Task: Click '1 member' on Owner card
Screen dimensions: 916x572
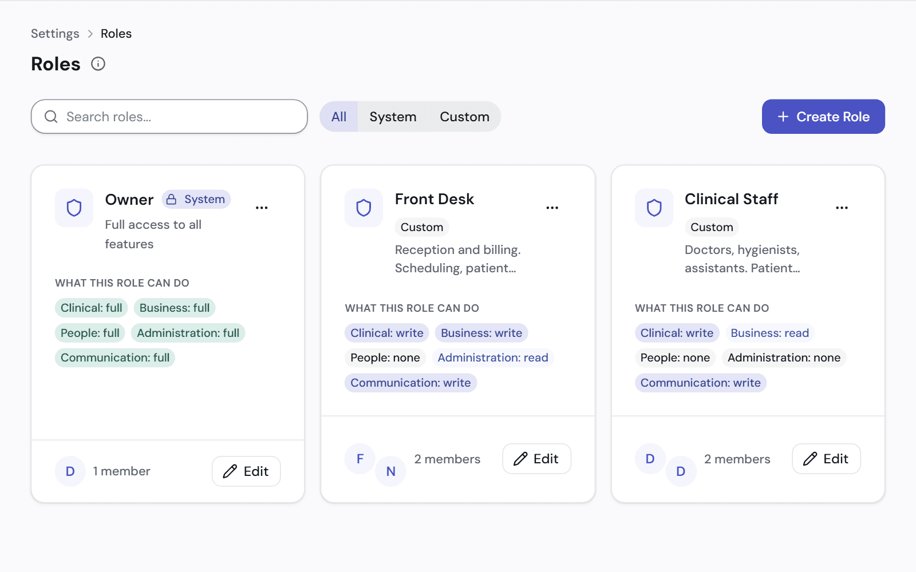Action: click(121, 471)
